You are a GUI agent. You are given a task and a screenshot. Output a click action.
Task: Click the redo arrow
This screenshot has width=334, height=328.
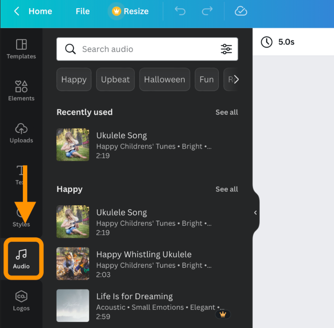tap(207, 11)
